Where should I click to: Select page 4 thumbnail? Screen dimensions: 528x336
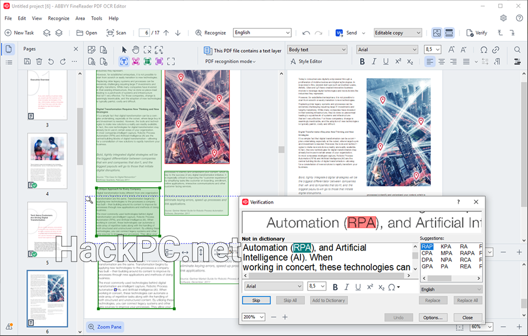click(x=47, y=161)
